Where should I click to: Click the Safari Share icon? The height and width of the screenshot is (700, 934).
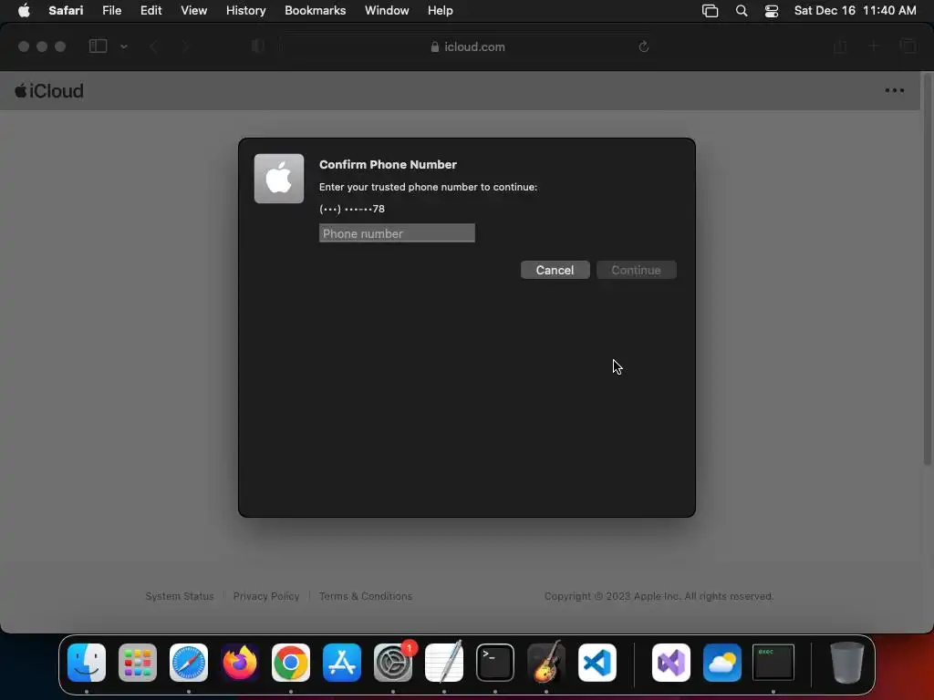[840, 46]
